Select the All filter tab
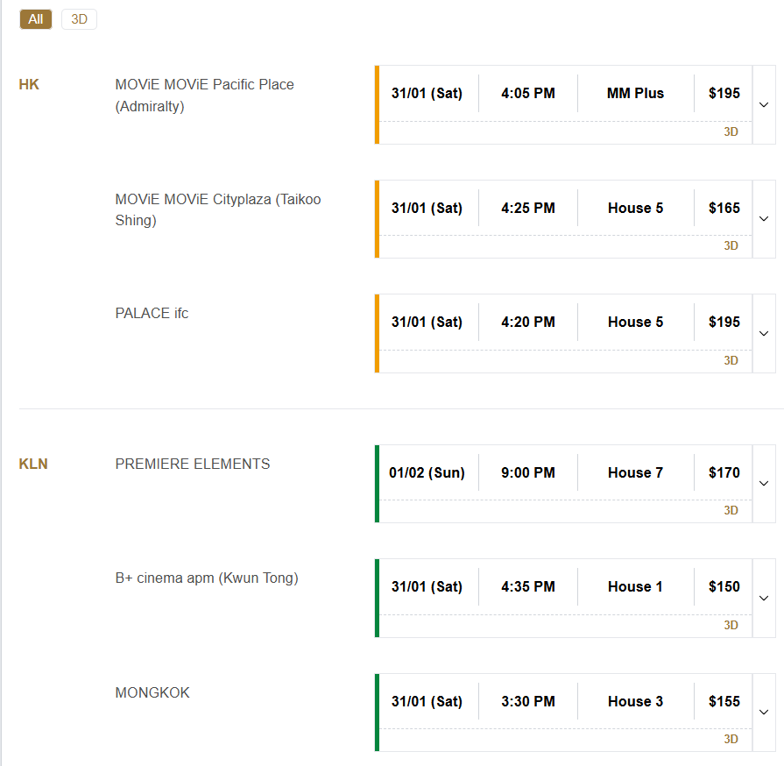This screenshot has height=766, width=784. pos(36,19)
